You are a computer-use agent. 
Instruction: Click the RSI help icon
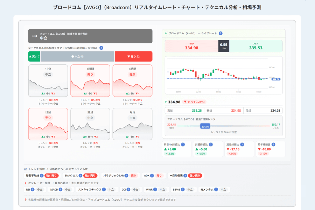click(33, 189)
